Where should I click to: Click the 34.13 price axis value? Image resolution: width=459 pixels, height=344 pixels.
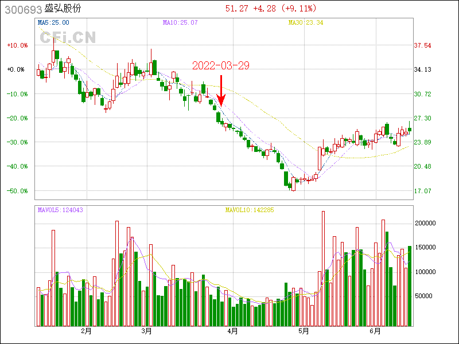422,69
